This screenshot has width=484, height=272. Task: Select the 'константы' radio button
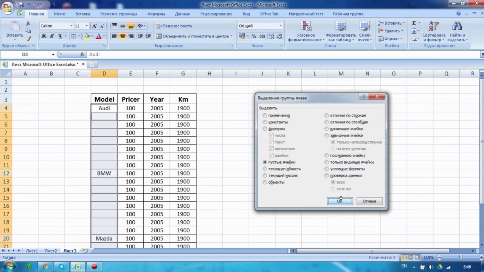[x=265, y=122]
